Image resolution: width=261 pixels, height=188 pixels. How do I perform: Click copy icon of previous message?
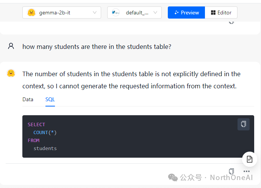(x=231, y=22)
